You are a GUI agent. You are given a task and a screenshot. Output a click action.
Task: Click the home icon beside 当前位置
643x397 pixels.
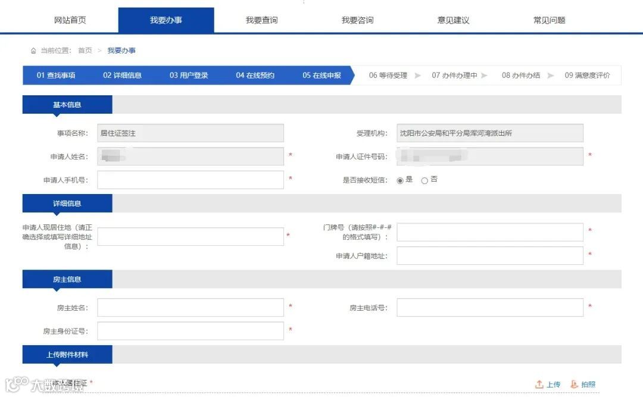pyautogui.click(x=33, y=51)
